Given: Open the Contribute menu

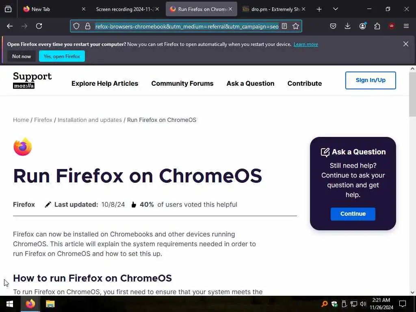Looking at the screenshot, I should pyautogui.click(x=305, y=83).
